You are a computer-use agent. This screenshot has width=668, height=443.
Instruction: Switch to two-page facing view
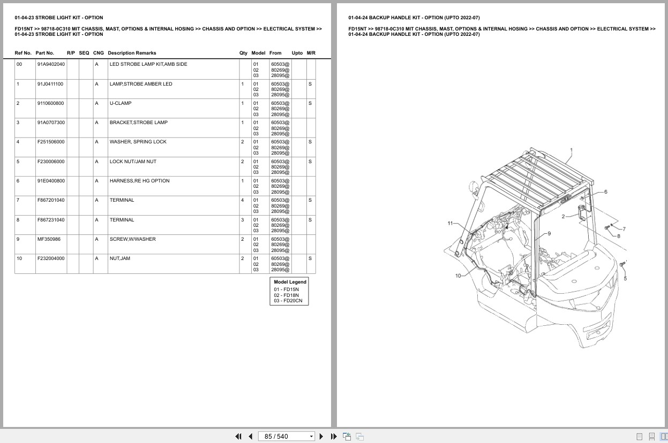click(x=664, y=437)
